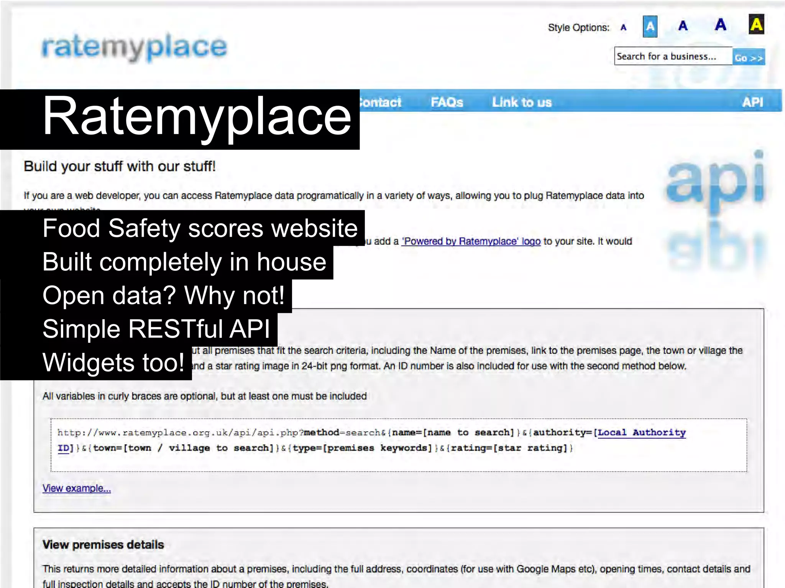
Task: Open the Contact navigation item
Action: (x=381, y=102)
